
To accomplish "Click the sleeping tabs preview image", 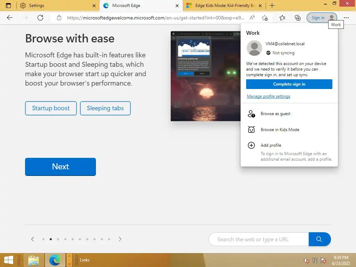I will click(x=205, y=76).
